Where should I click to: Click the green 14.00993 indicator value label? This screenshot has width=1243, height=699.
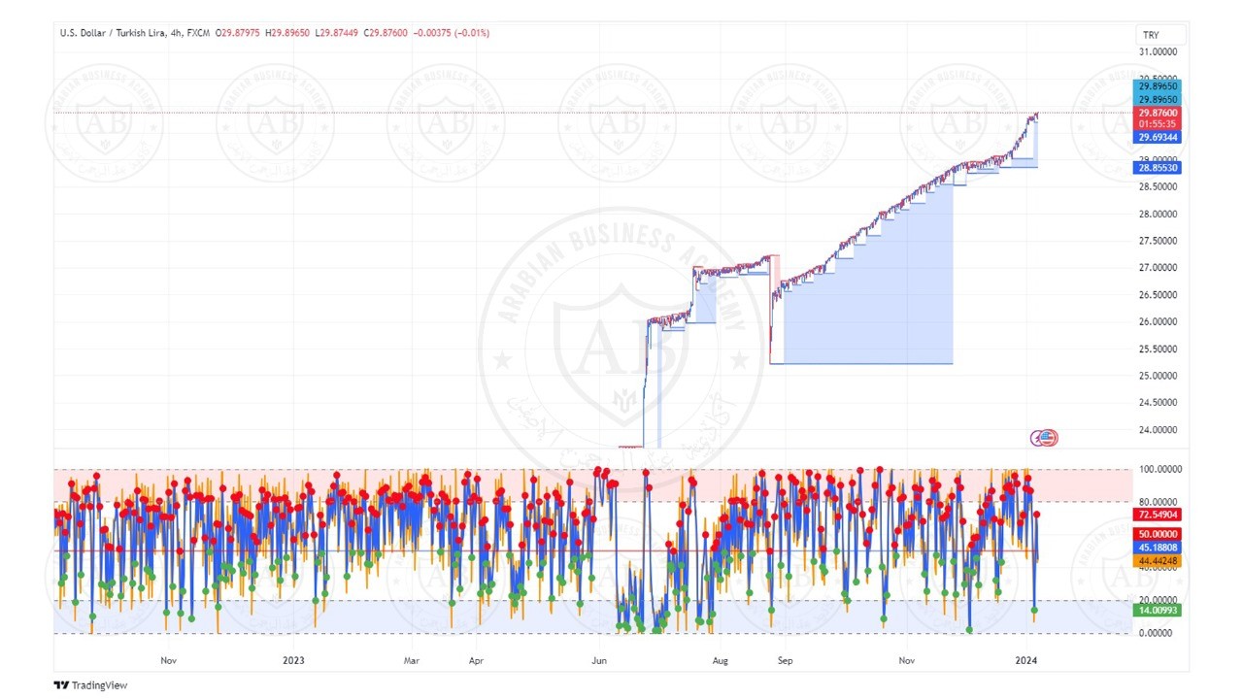click(x=1159, y=610)
